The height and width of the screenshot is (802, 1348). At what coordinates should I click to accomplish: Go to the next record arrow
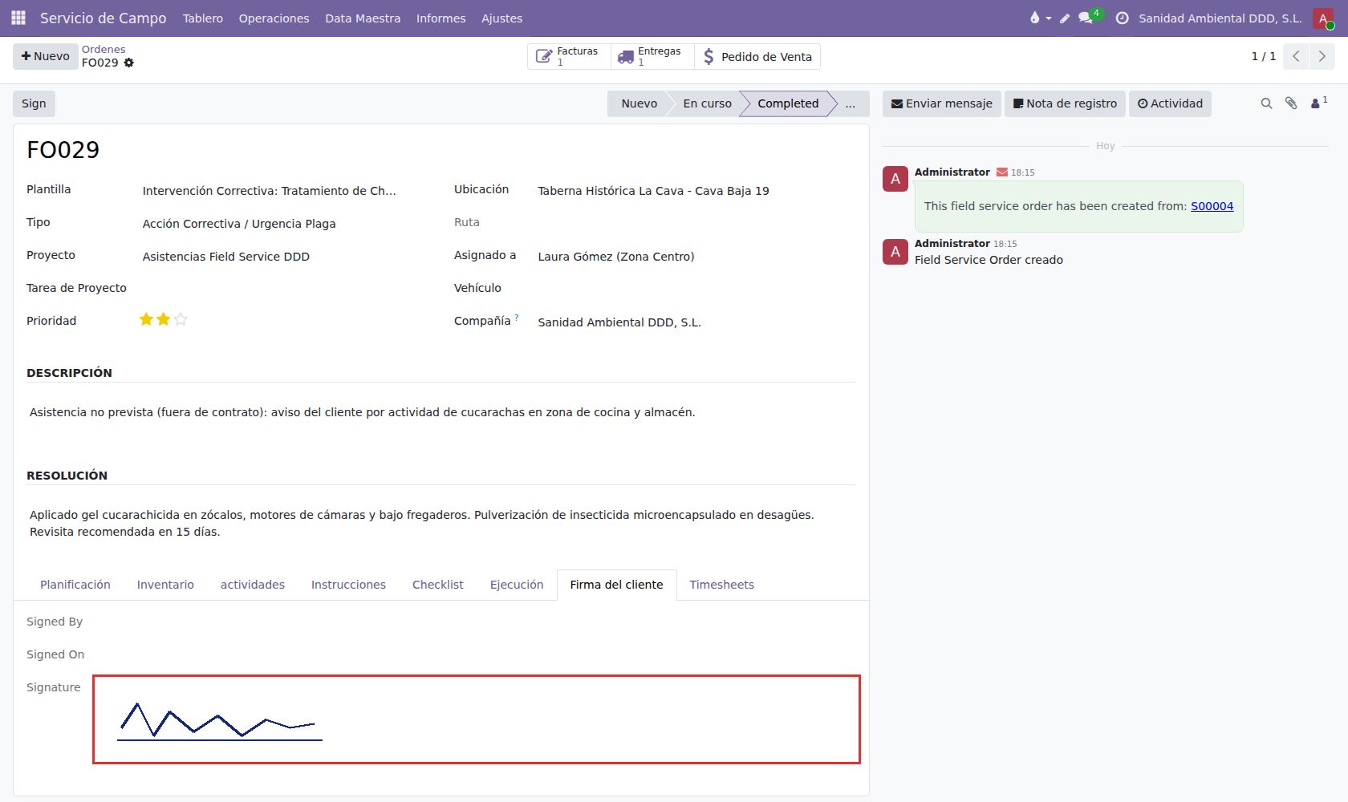click(1322, 56)
